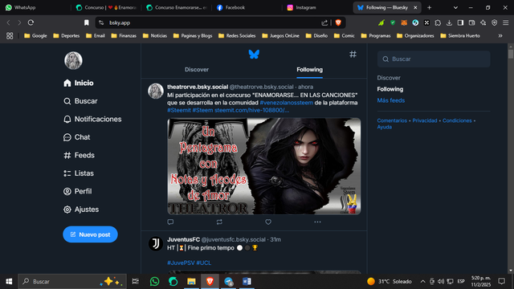Image resolution: width=514 pixels, height=289 pixels.
Task: Repost the theatrorve post
Action: click(219, 222)
